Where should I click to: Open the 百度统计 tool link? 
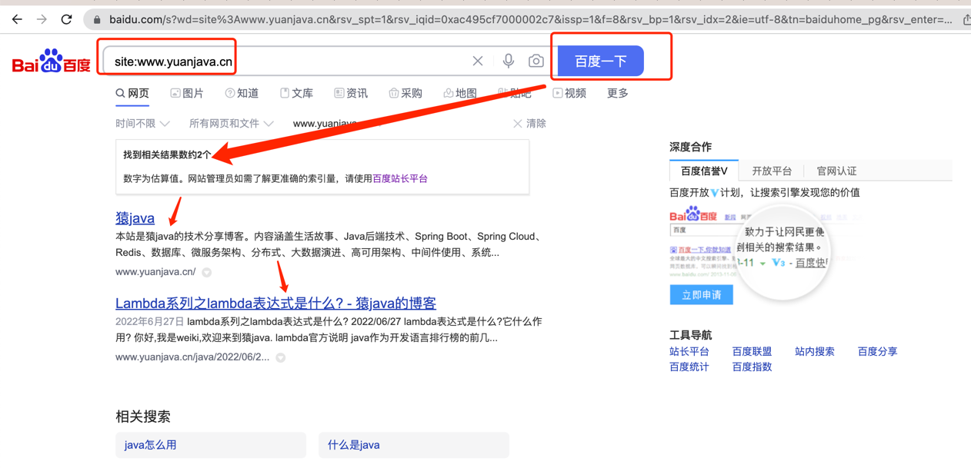(689, 367)
